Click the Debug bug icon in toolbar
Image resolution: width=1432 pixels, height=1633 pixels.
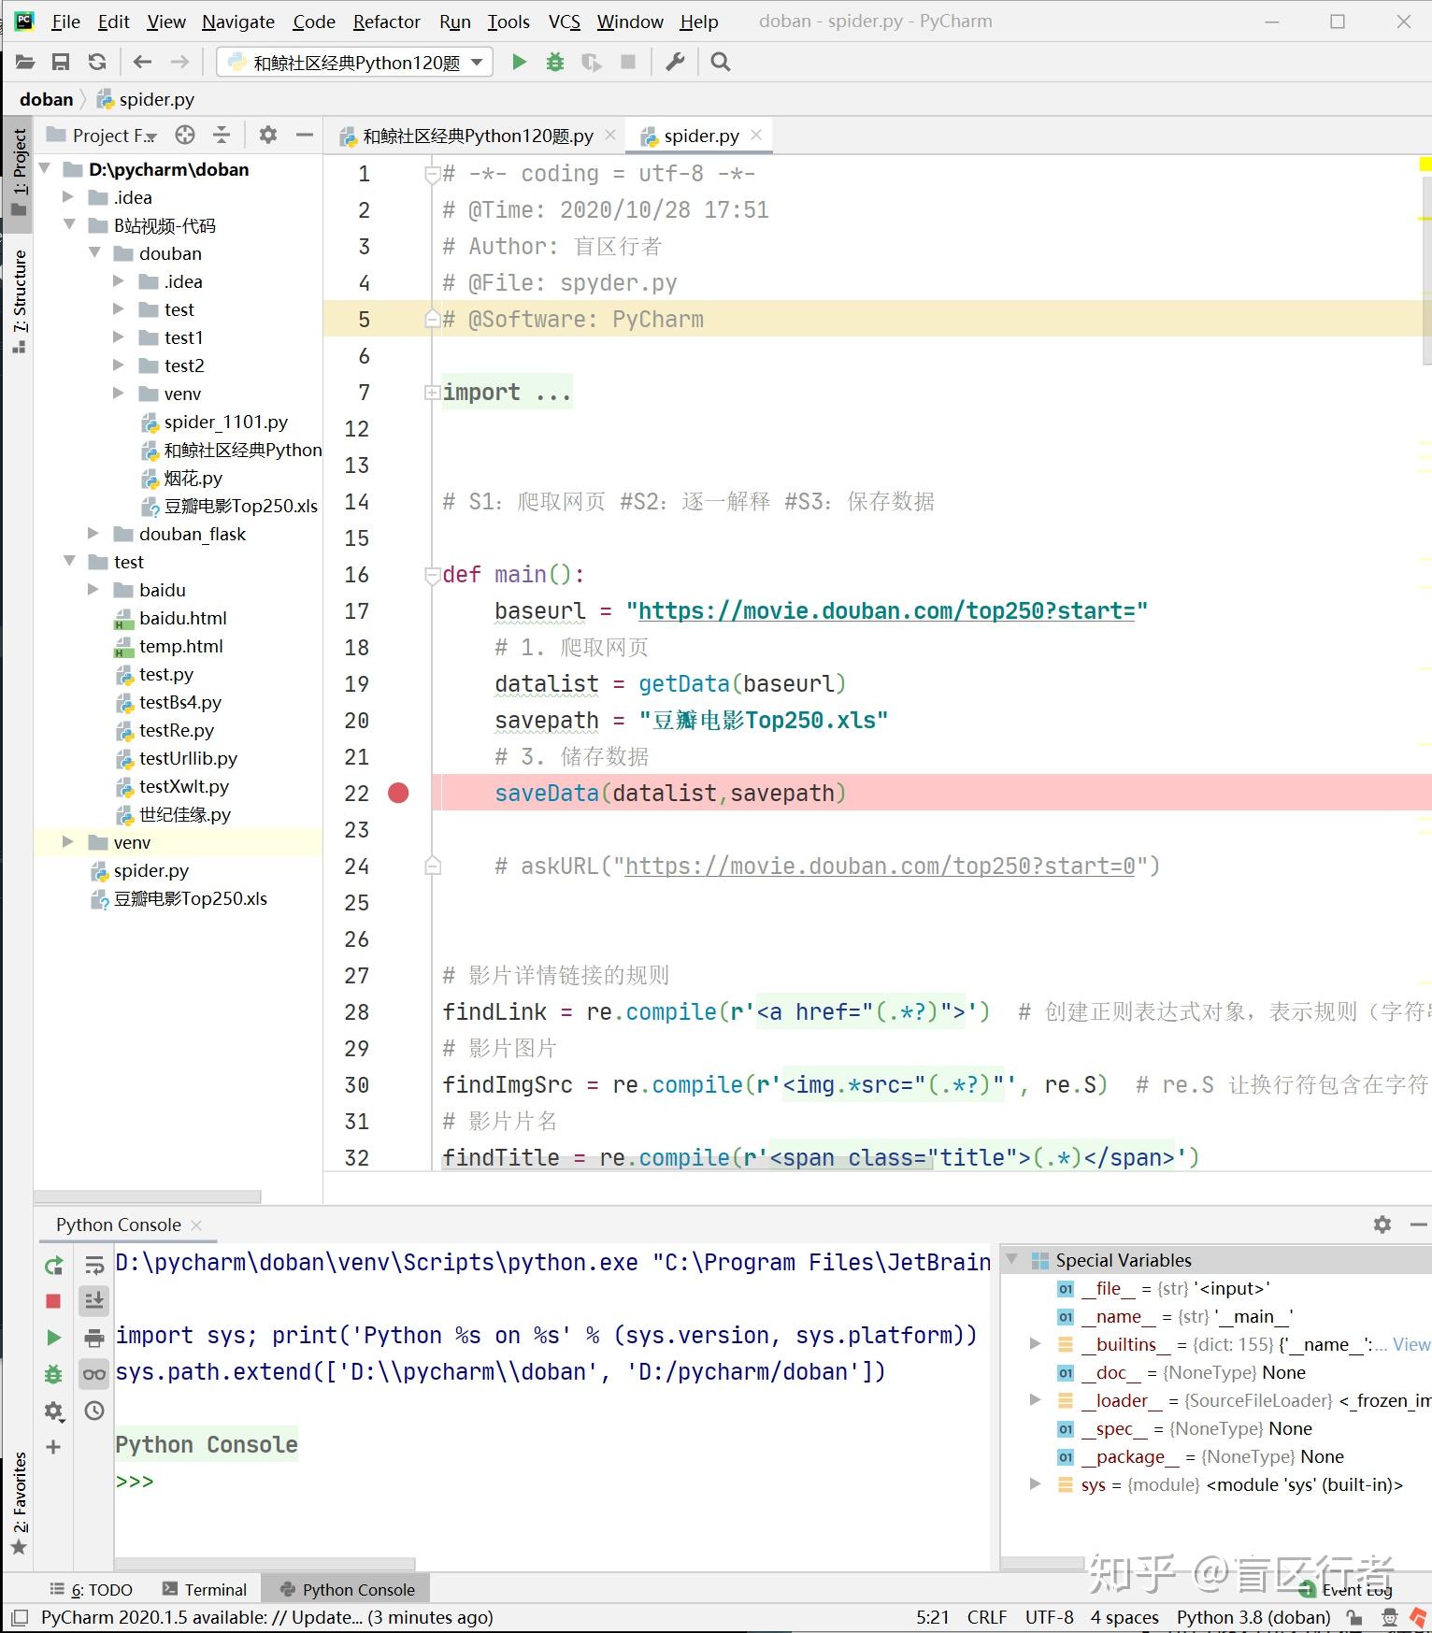(555, 62)
